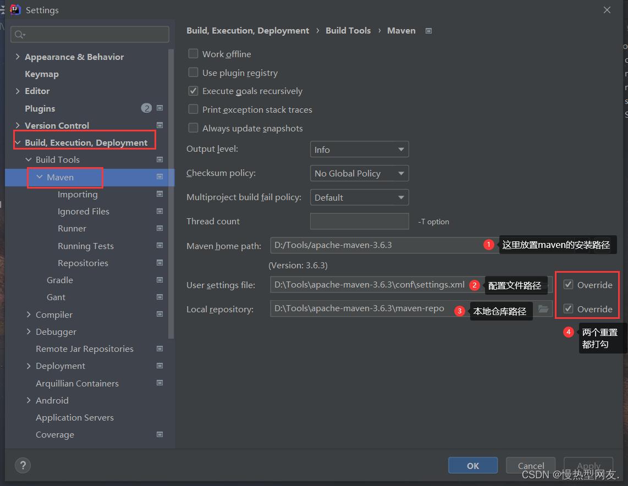Select Running Tests under Maven
This screenshot has width=628, height=486.
coord(86,246)
